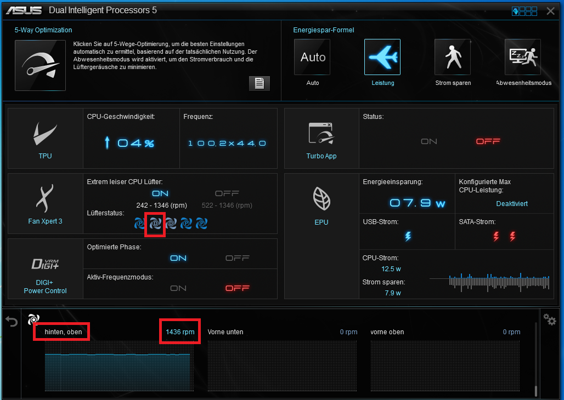Open the EPU leaf tile

(x=322, y=237)
